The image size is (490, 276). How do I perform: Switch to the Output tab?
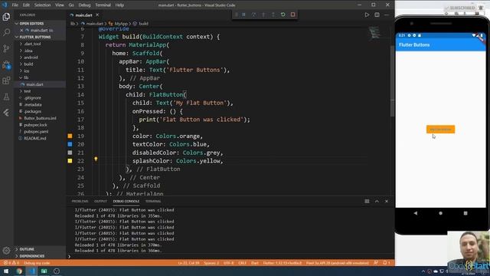pos(100,201)
